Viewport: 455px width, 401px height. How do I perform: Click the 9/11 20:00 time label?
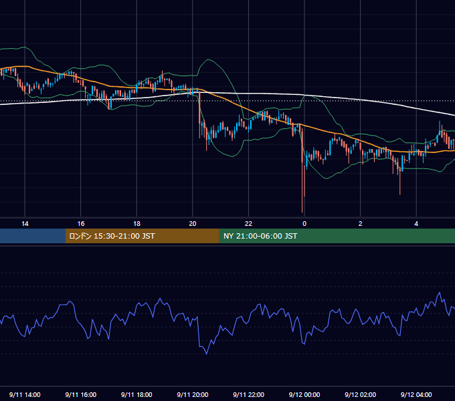193,394
